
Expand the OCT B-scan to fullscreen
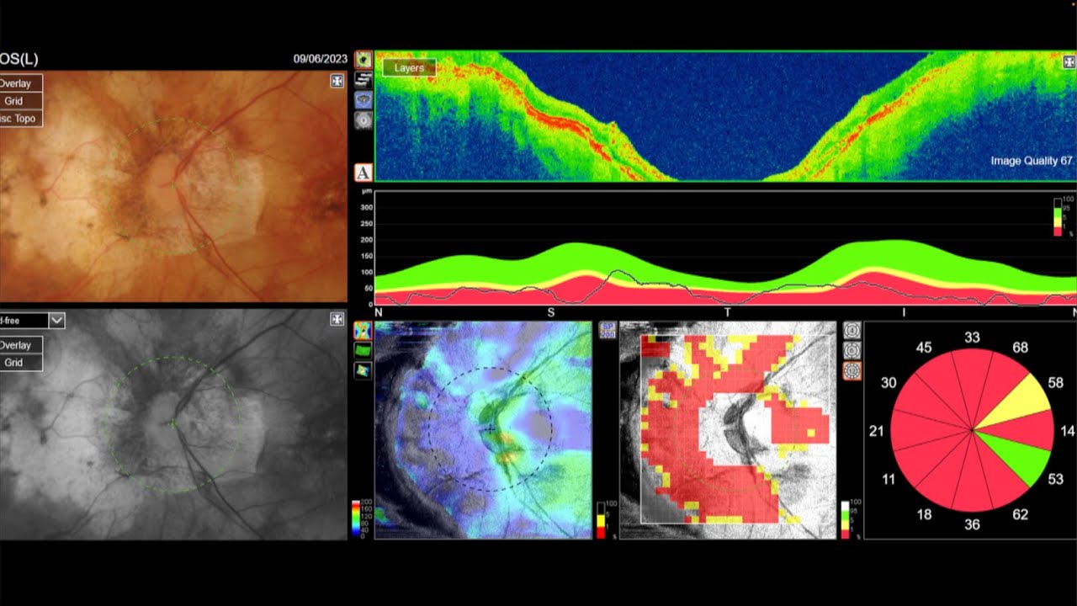(1069, 61)
